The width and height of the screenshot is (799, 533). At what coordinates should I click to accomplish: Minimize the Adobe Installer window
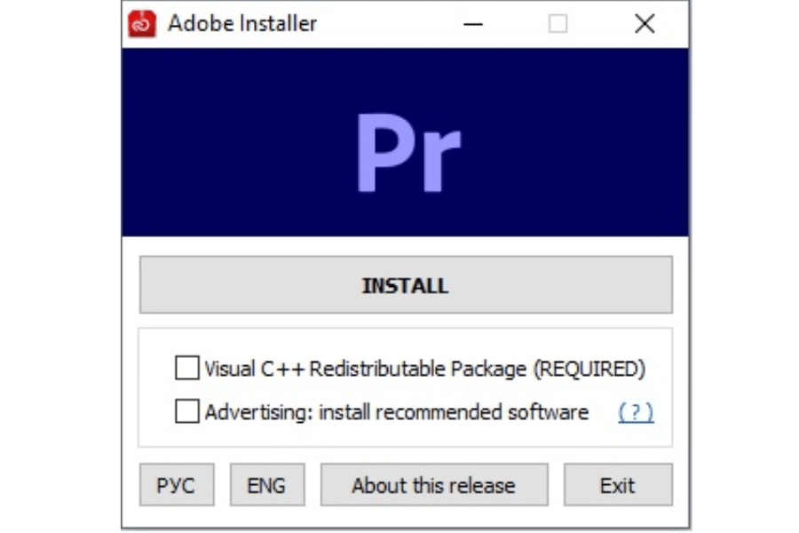pos(473,24)
